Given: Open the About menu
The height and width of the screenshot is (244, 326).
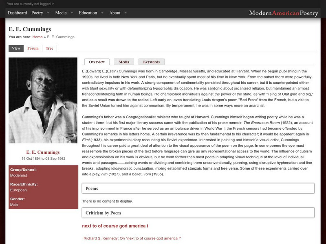Looking at the screenshot, I should (115, 13).
